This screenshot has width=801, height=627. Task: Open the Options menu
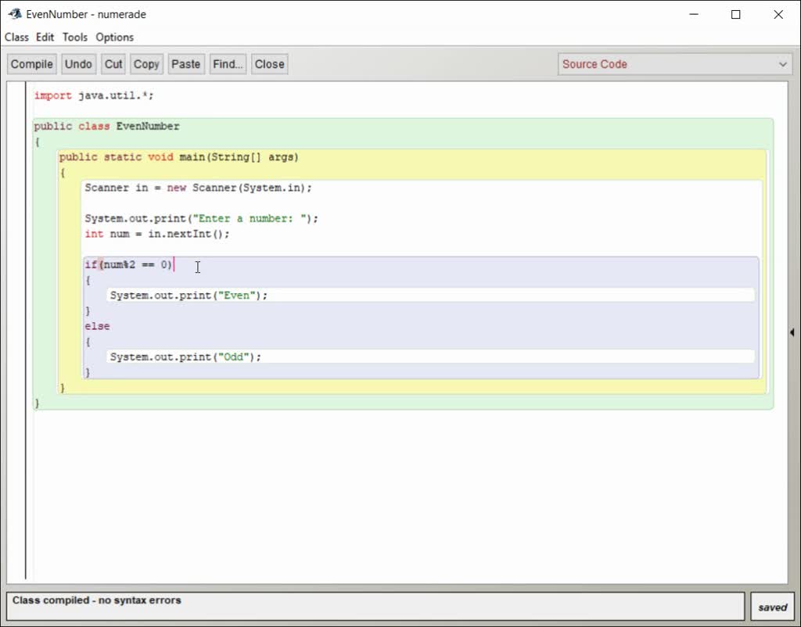pos(115,38)
